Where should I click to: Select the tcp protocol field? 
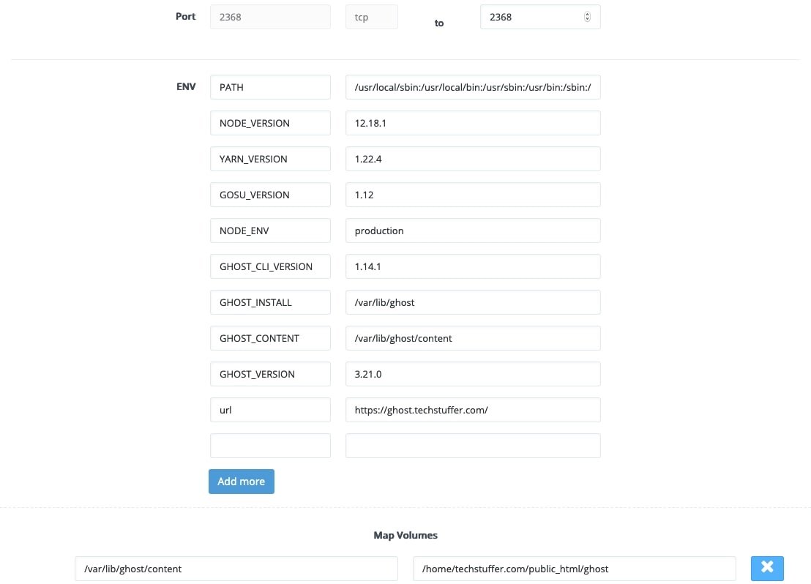click(371, 17)
